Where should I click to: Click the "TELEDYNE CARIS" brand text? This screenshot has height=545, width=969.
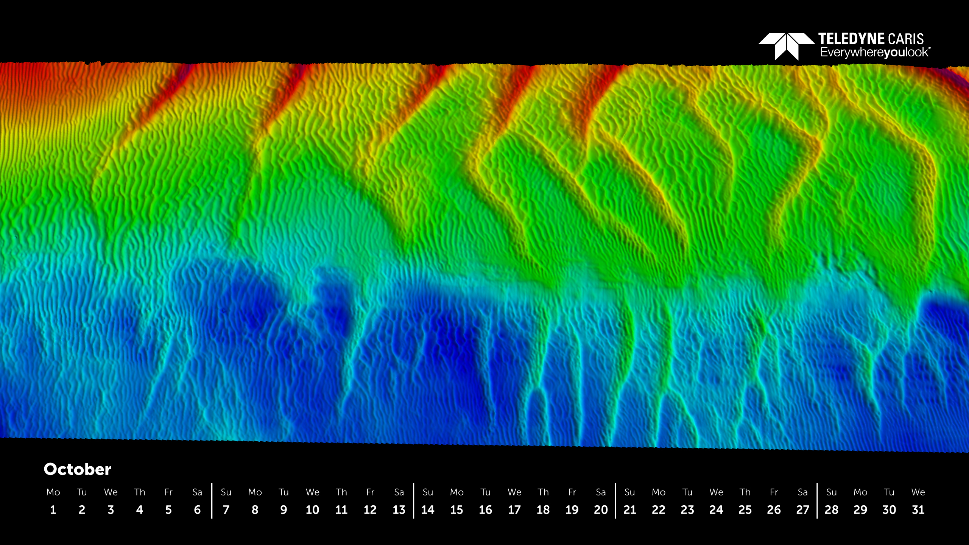coord(871,39)
